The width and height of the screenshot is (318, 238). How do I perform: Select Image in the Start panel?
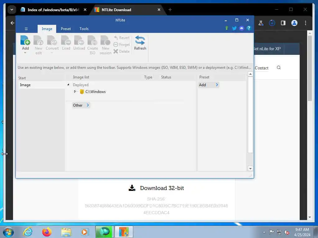coord(41,85)
